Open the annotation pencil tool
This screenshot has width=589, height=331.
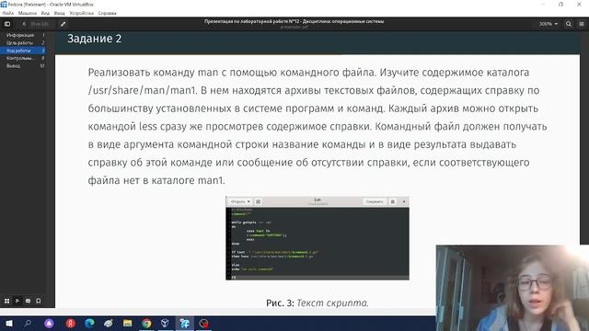[63, 24]
